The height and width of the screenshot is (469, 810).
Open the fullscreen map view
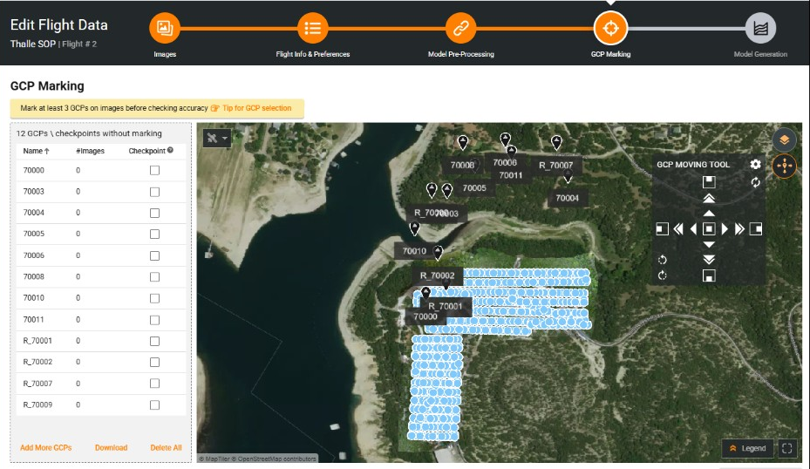787,448
